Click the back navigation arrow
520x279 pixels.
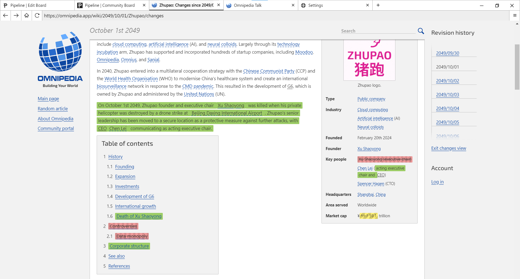5,15
